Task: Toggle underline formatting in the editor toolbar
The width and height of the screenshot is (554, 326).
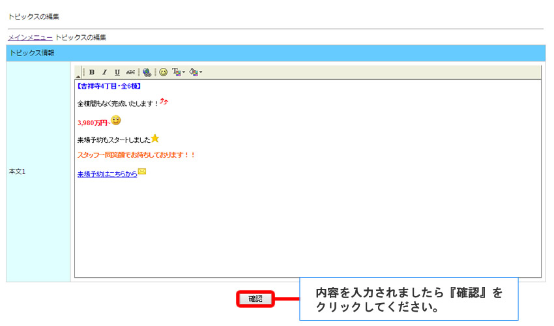Action: [117, 72]
